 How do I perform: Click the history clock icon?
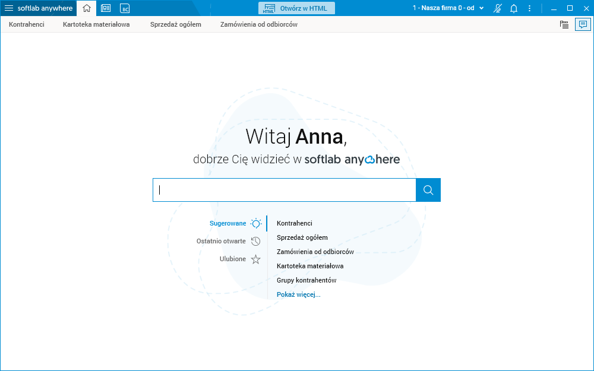(x=255, y=241)
